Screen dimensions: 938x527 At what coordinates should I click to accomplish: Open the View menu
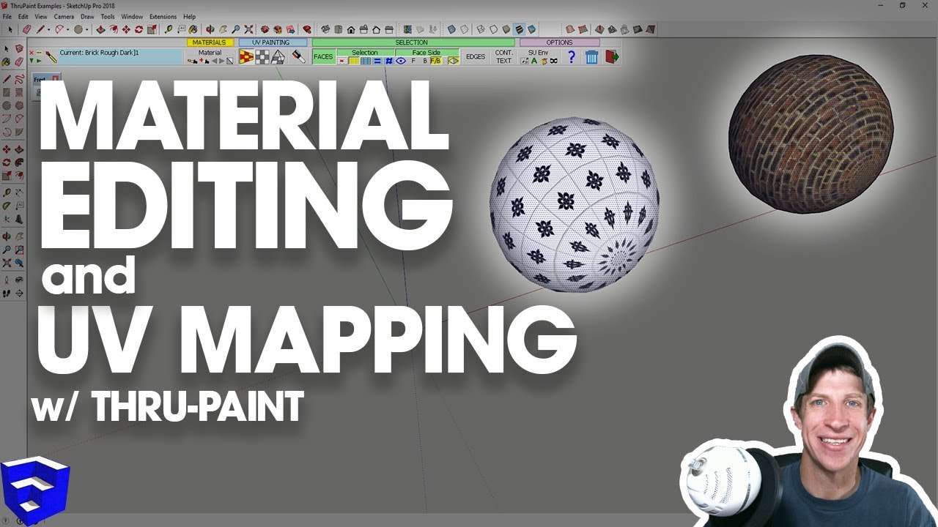click(41, 16)
